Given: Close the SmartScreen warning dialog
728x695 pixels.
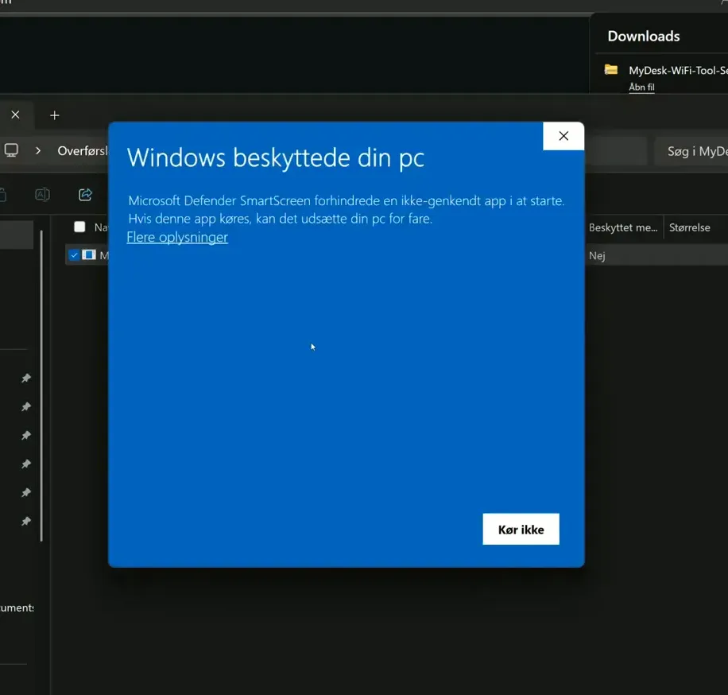Looking at the screenshot, I should tap(563, 136).
